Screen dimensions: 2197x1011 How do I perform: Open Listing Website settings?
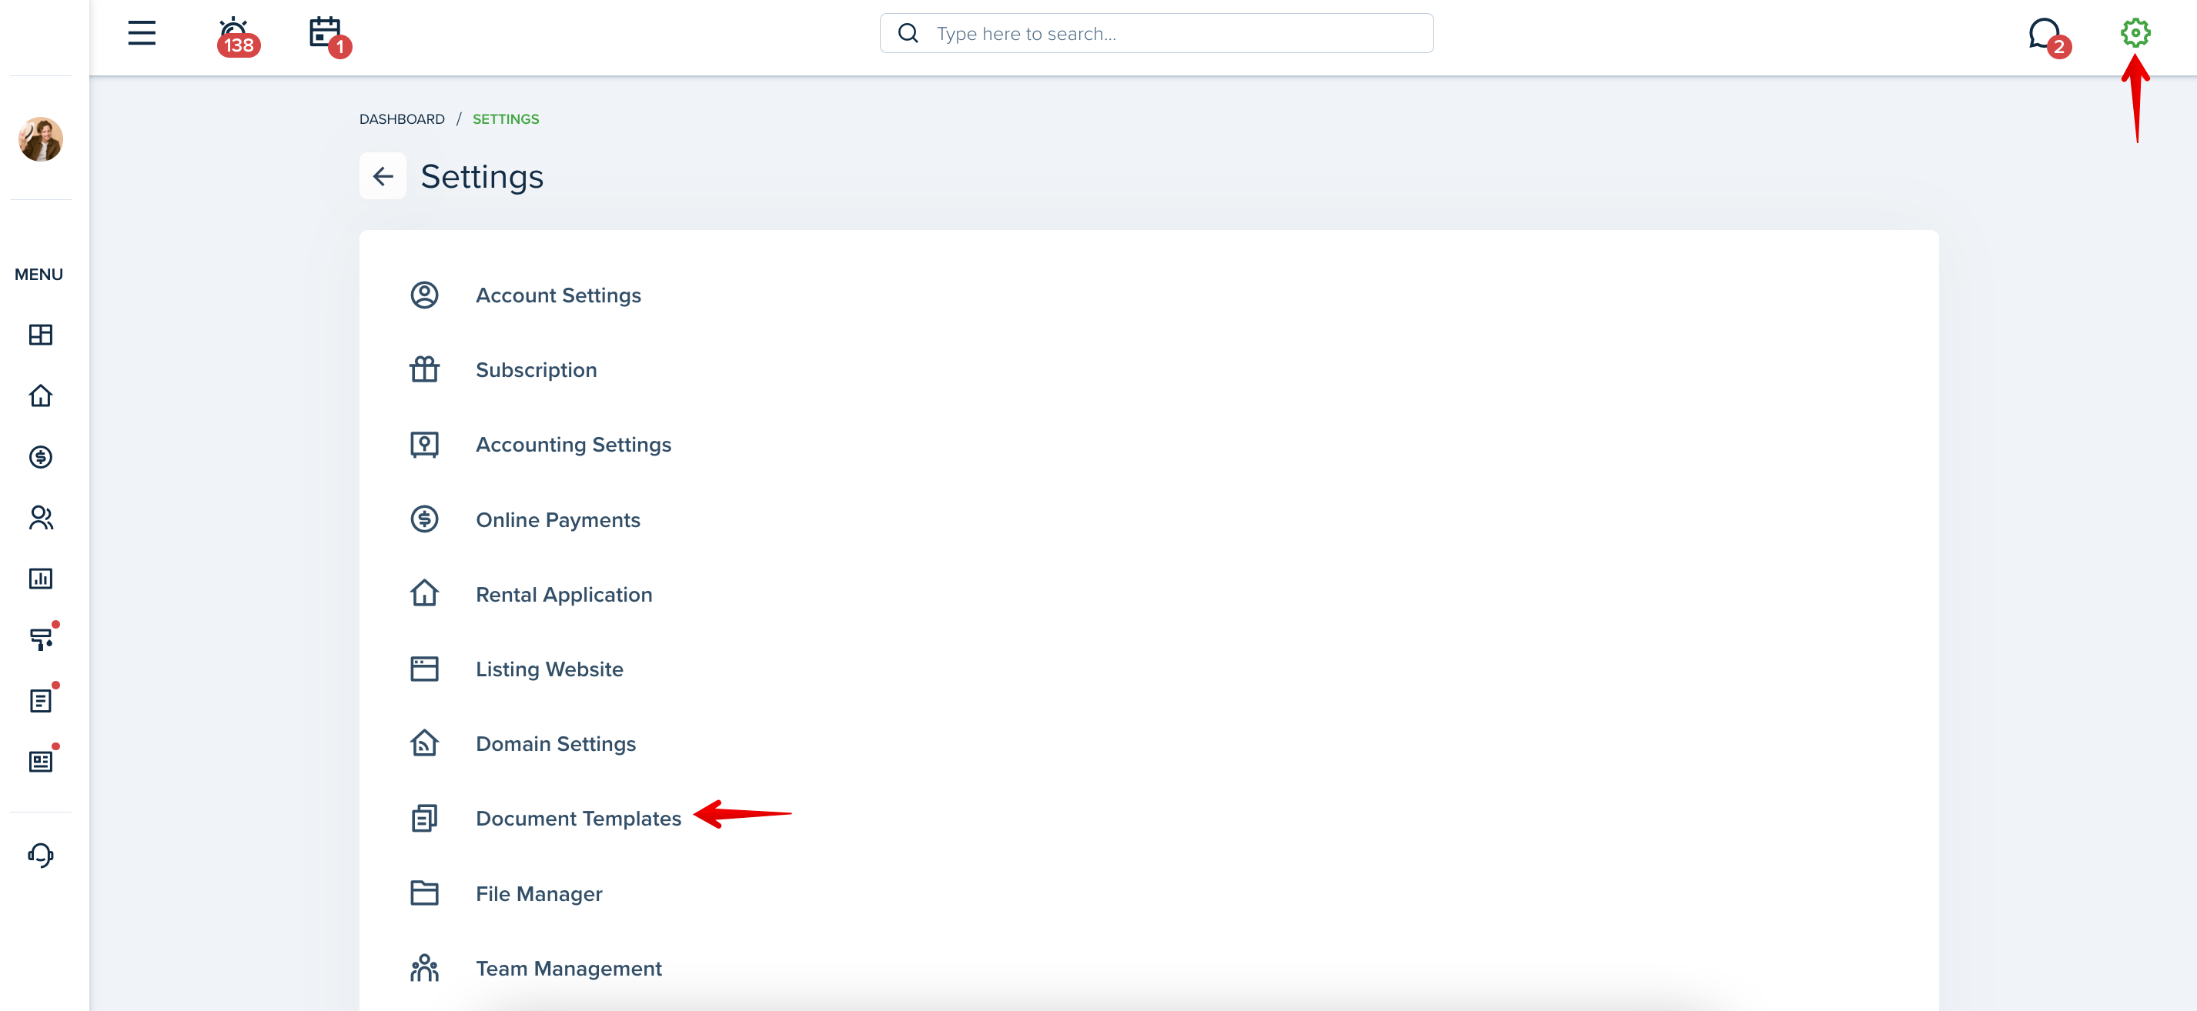coord(550,669)
